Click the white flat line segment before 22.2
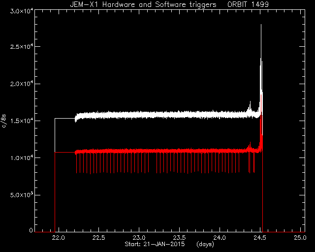315x252 pixels. click(65, 118)
